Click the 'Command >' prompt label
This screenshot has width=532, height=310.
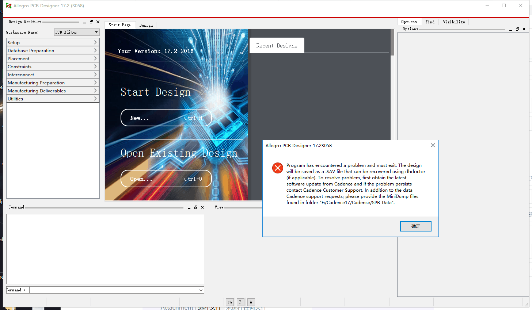point(16,290)
